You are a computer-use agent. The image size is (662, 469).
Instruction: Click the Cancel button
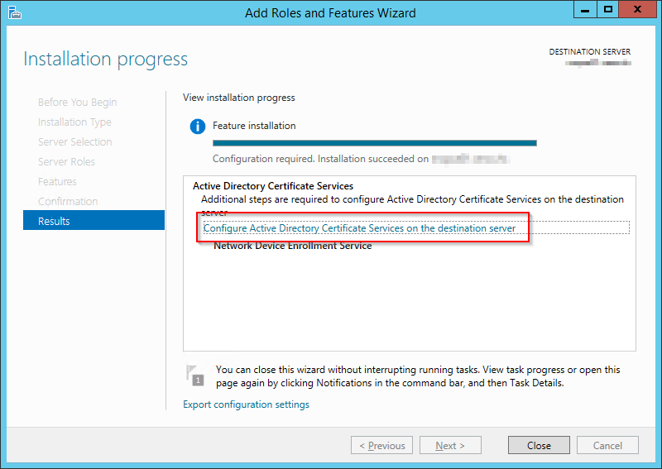pos(607,445)
